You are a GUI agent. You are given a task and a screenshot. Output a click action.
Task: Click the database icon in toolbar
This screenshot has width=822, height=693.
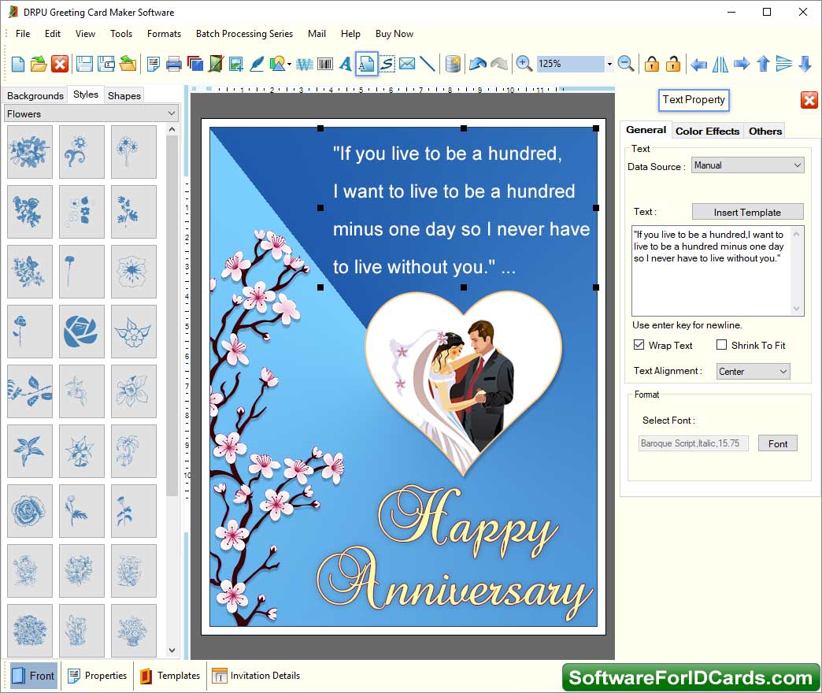pos(453,64)
